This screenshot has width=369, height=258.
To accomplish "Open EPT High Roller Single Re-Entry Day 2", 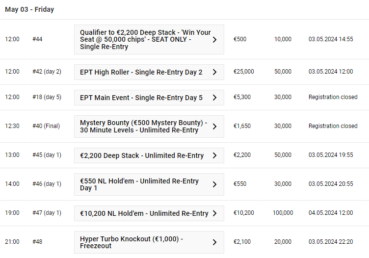I will coord(149,72).
